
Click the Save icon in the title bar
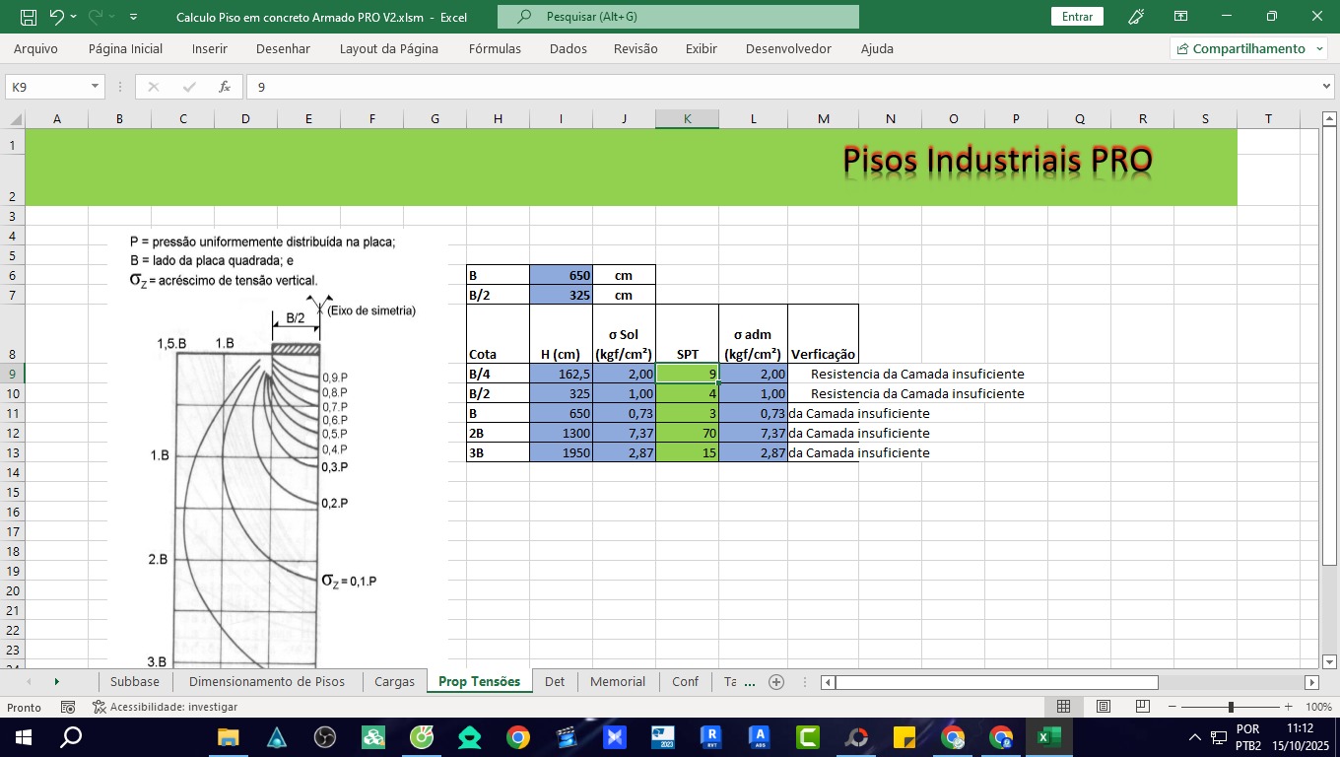pos(29,17)
